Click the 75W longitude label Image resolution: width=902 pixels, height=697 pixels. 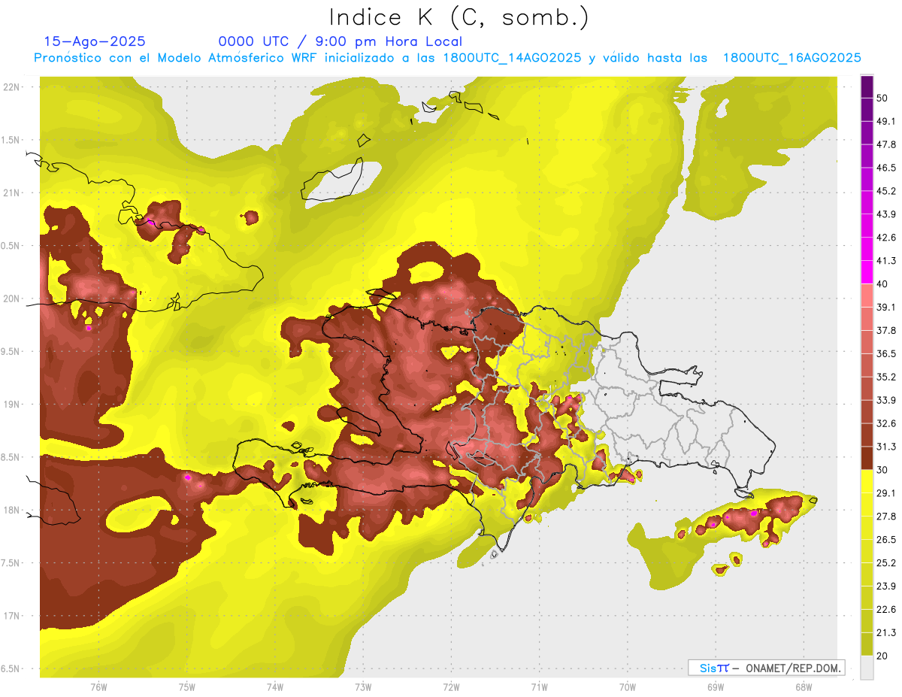point(187,686)
